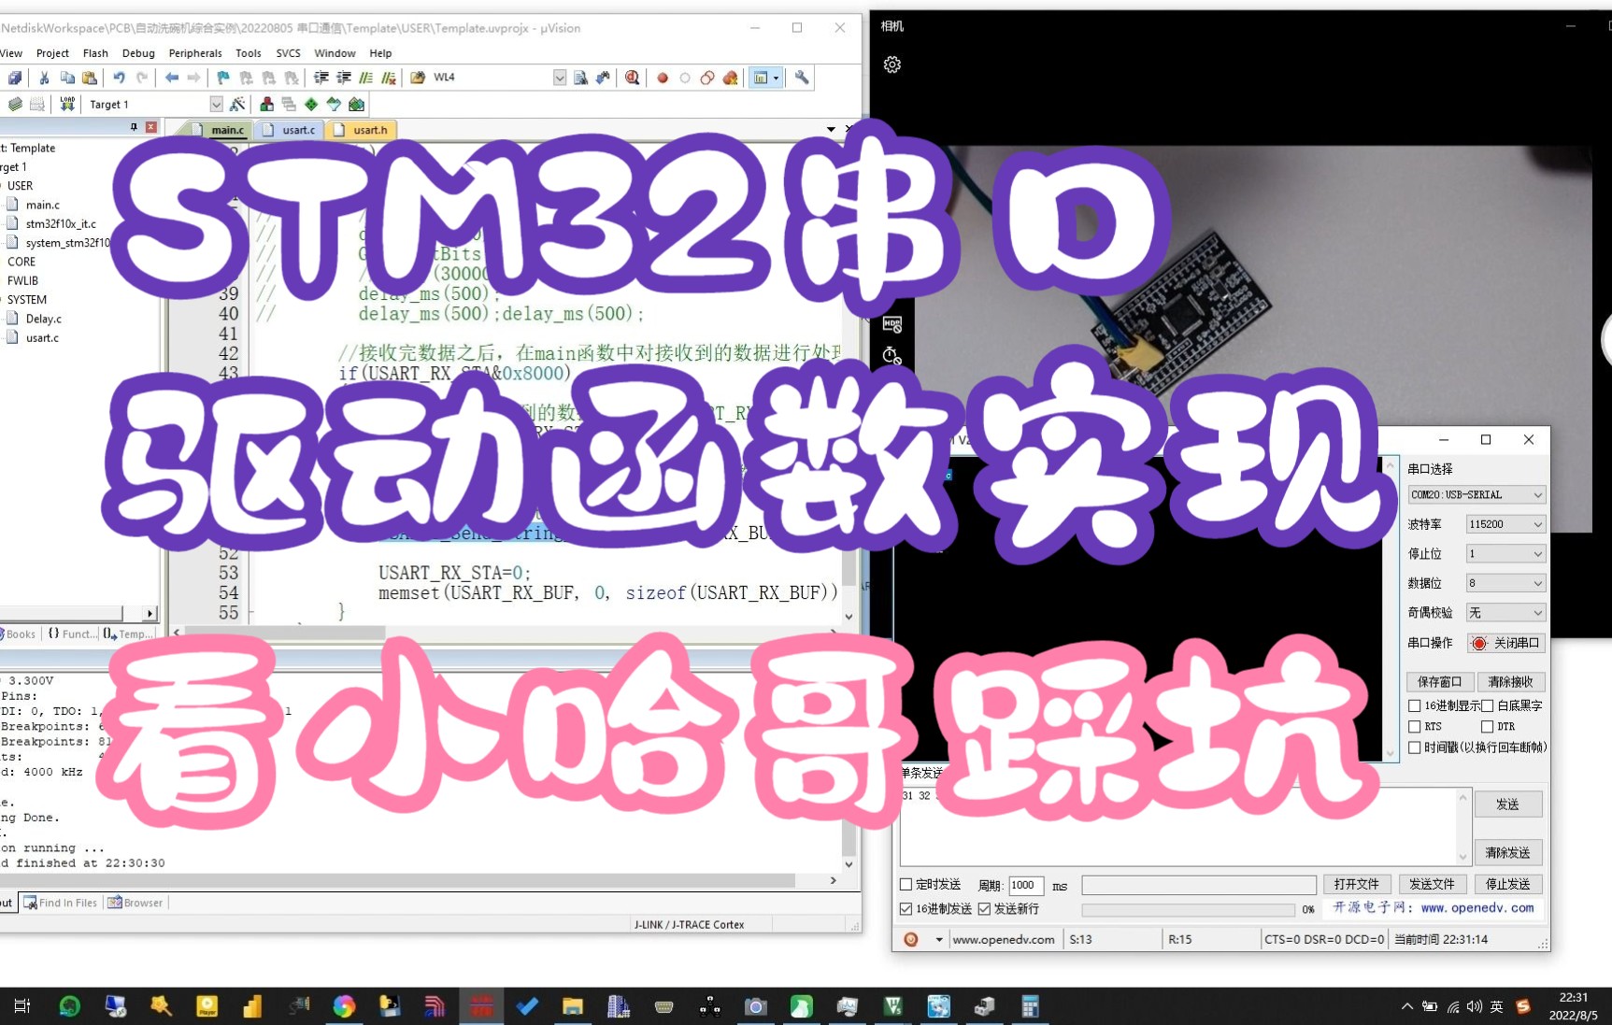The width and height of the screenshot is (1612, 1025).
Task: Start a debug session via the magnifier icon
Action: point(632,78)
